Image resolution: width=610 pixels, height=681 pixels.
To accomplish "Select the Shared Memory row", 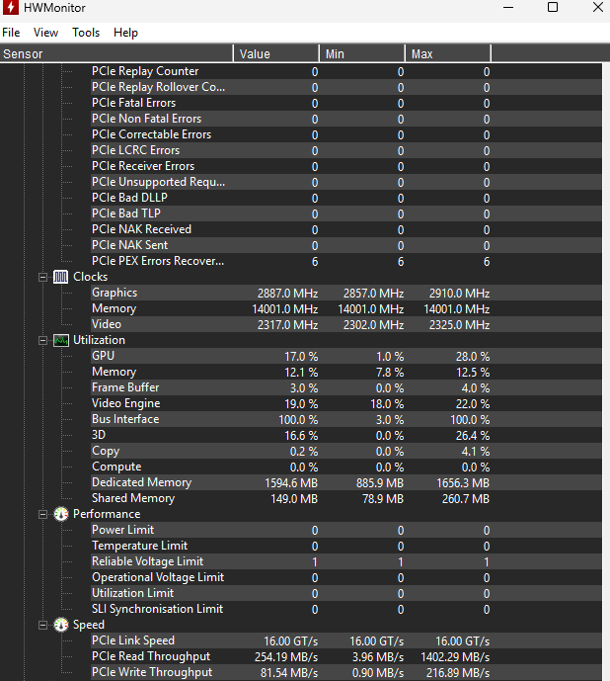I will pos(346,498).
